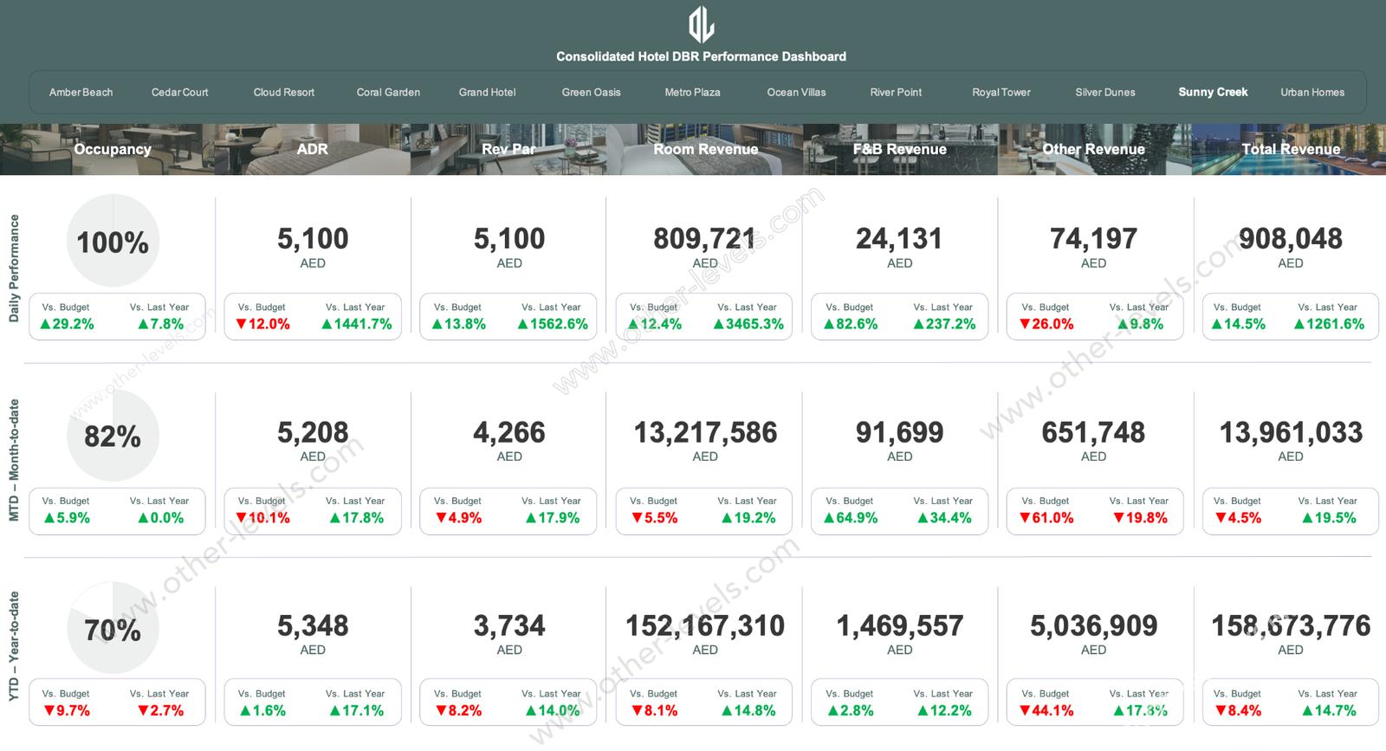
Task: Click daily Other Revenue vs budget 26.0%
Action: (1046, 324)
